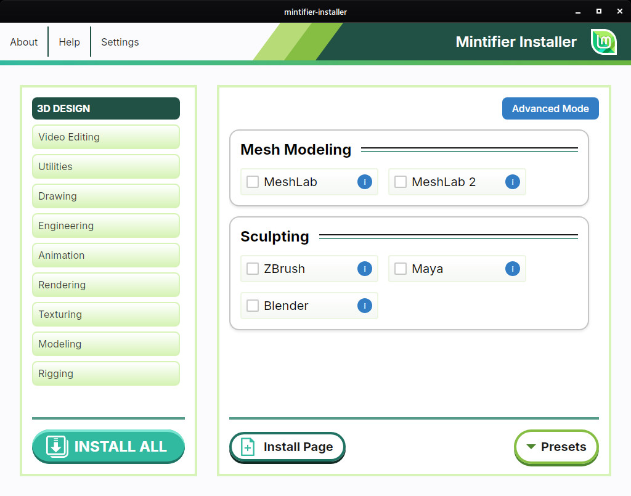Go to the Animation category

tap(106, 256)
